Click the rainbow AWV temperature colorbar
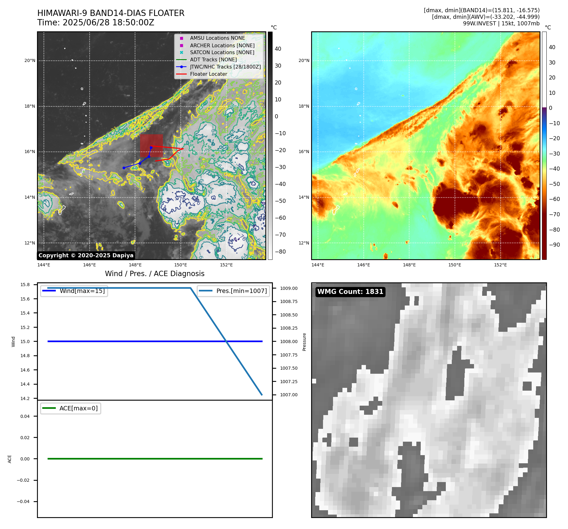The image size is (568, 529). 544,146
